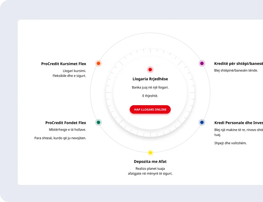
Task: Click 'Para shtesë, kurdo që ju nevojiten' text
Action: tap(60, 138)
